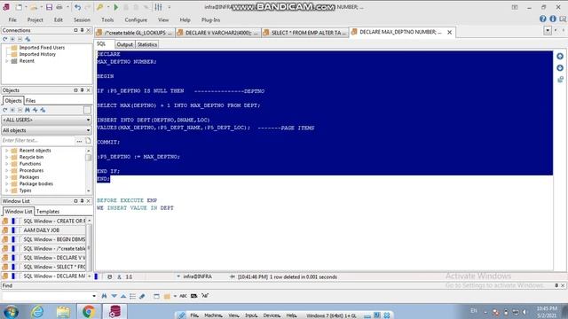
Task: Expand the Recent objects folder
Action: (x=6, y=151)
